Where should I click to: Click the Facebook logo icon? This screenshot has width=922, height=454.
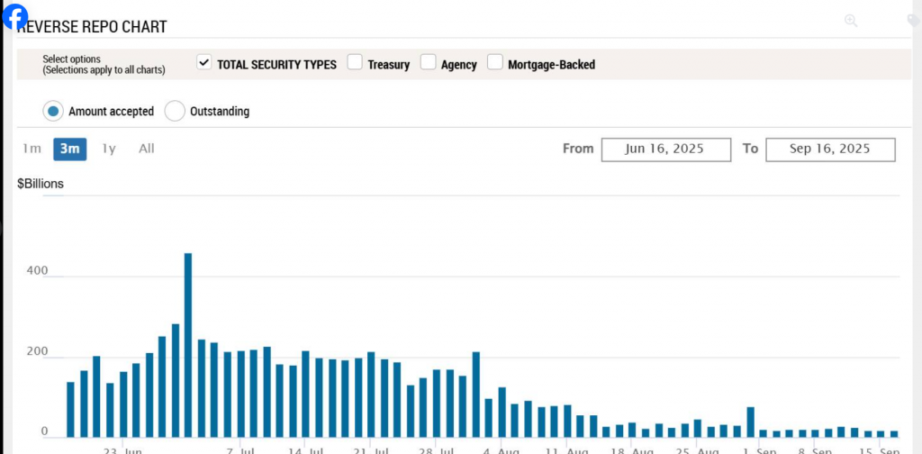tap(15, 16)
